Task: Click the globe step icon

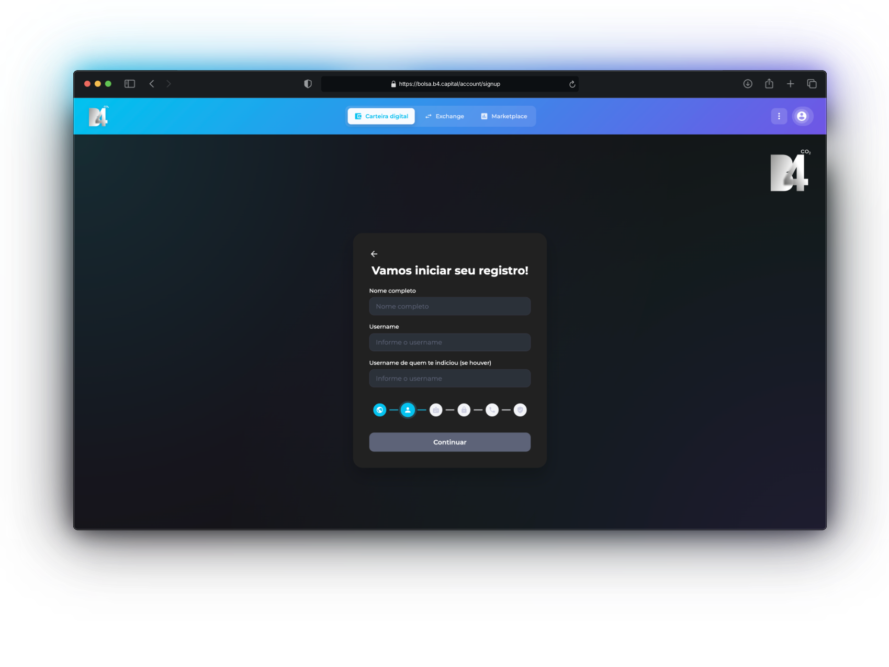Action: (x=380, y=410)
